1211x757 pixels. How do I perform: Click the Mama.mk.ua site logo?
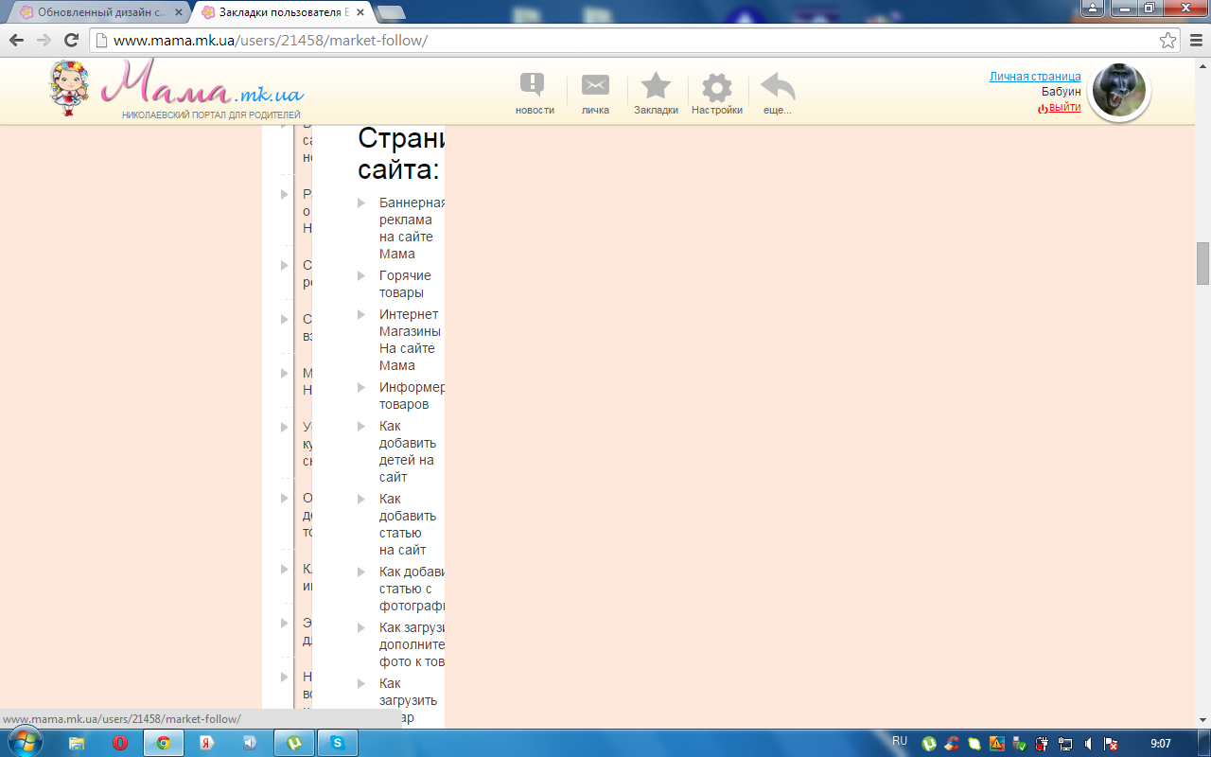(177, 88)
